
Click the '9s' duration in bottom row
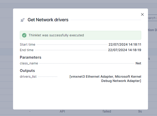click(x=140, y=111)
